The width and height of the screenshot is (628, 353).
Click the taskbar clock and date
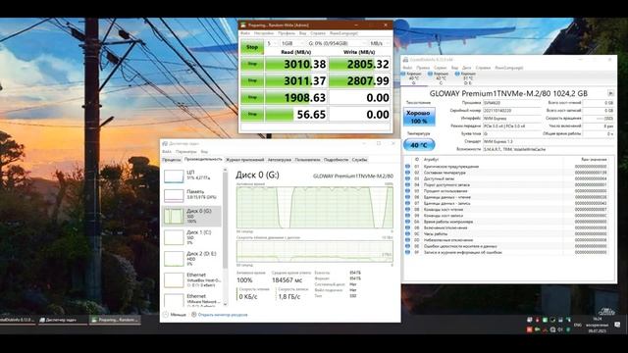point(598,325)
